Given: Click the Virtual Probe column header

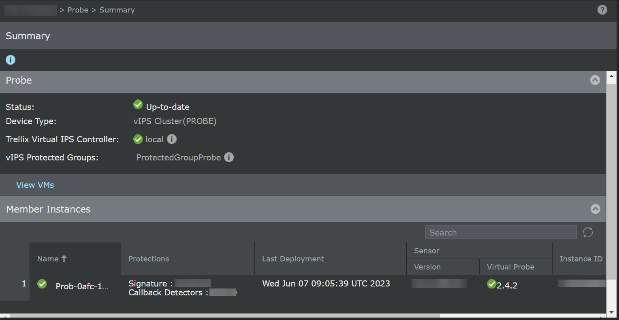Looking at the screenshot, I should (x=516, y=267).
